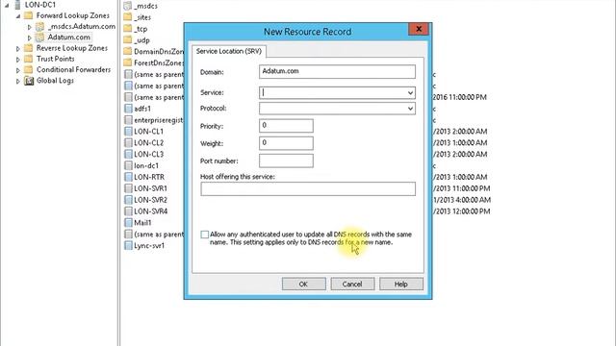Click the Port number input field
Viewport: 616px width, 346px height.
(286, 161)
